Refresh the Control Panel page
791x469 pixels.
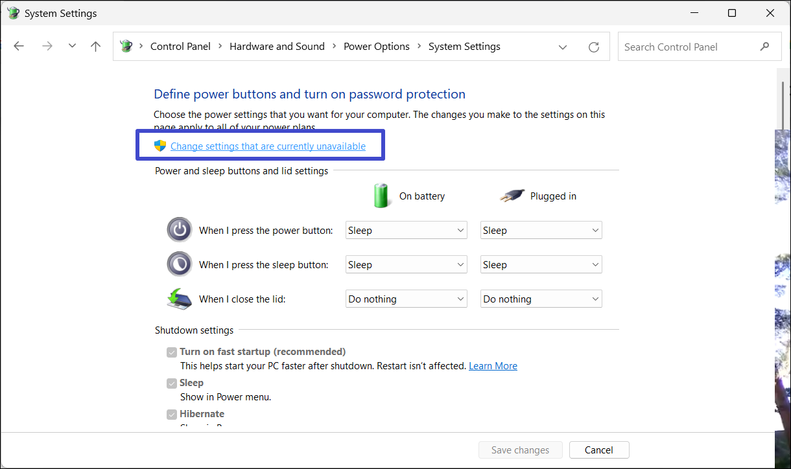click(593, 47)
